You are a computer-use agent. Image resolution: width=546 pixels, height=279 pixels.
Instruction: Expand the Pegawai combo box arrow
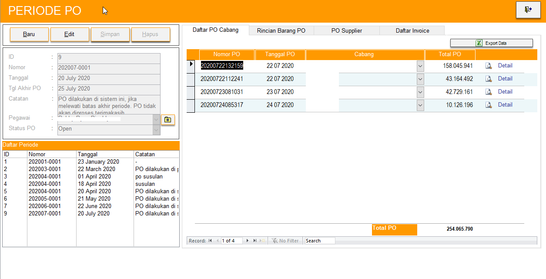tap(156, 119)
